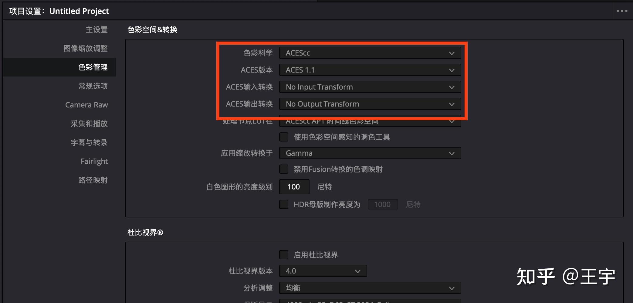Open the 常规选项 settings section
This screenshot has width=633, height=303.
coord(93,86)
